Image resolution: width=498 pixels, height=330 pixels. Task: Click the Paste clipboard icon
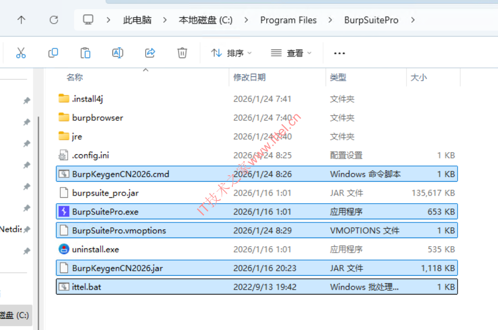[x=86, y=53]
